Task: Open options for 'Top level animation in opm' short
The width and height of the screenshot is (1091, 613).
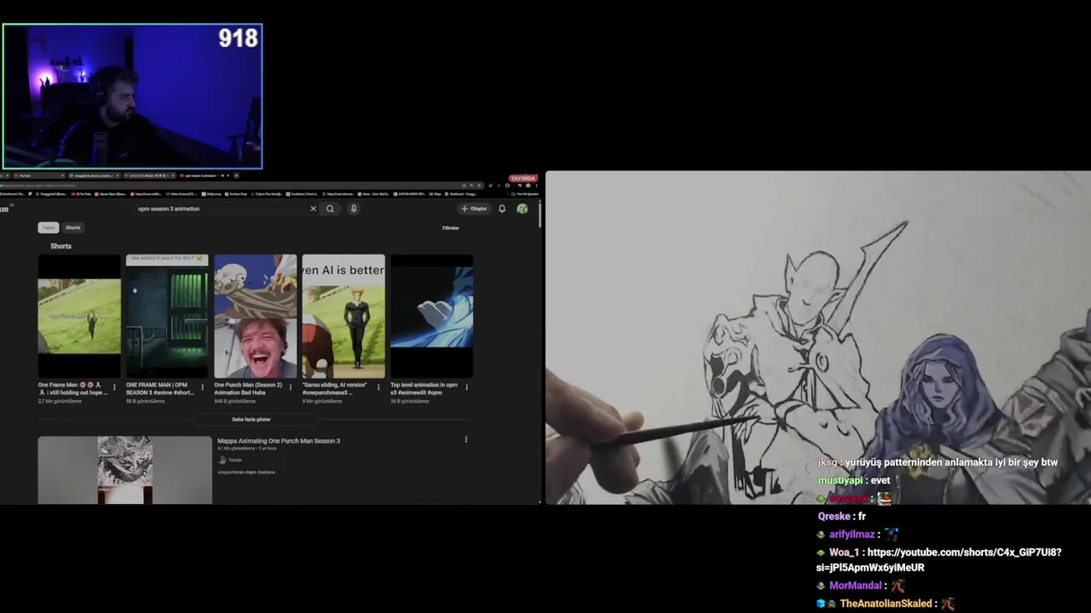Action: tap(466, 387)
